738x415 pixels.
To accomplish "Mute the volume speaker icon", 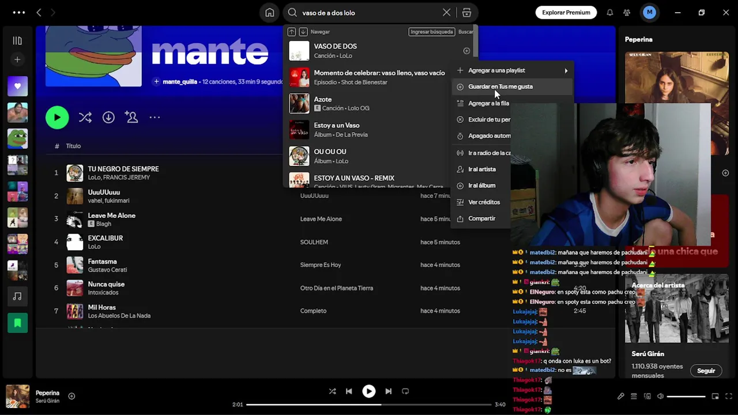I will tap(661, 397).
